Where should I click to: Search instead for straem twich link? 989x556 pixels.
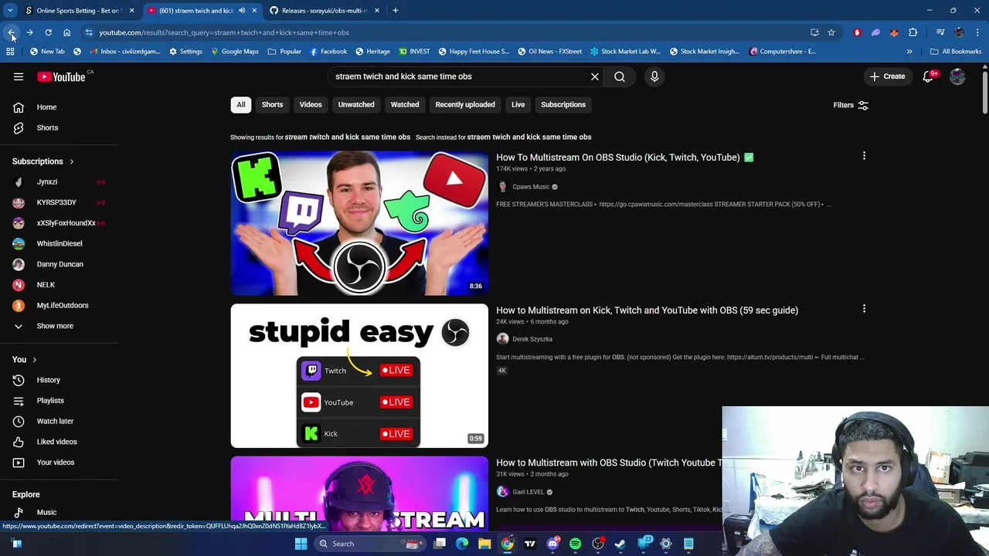(529, 137)
